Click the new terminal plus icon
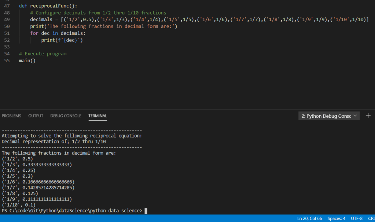 coord(368,116)
